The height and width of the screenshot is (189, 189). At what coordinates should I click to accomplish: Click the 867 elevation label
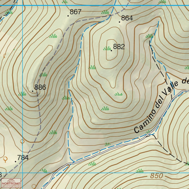click(76, 12)
